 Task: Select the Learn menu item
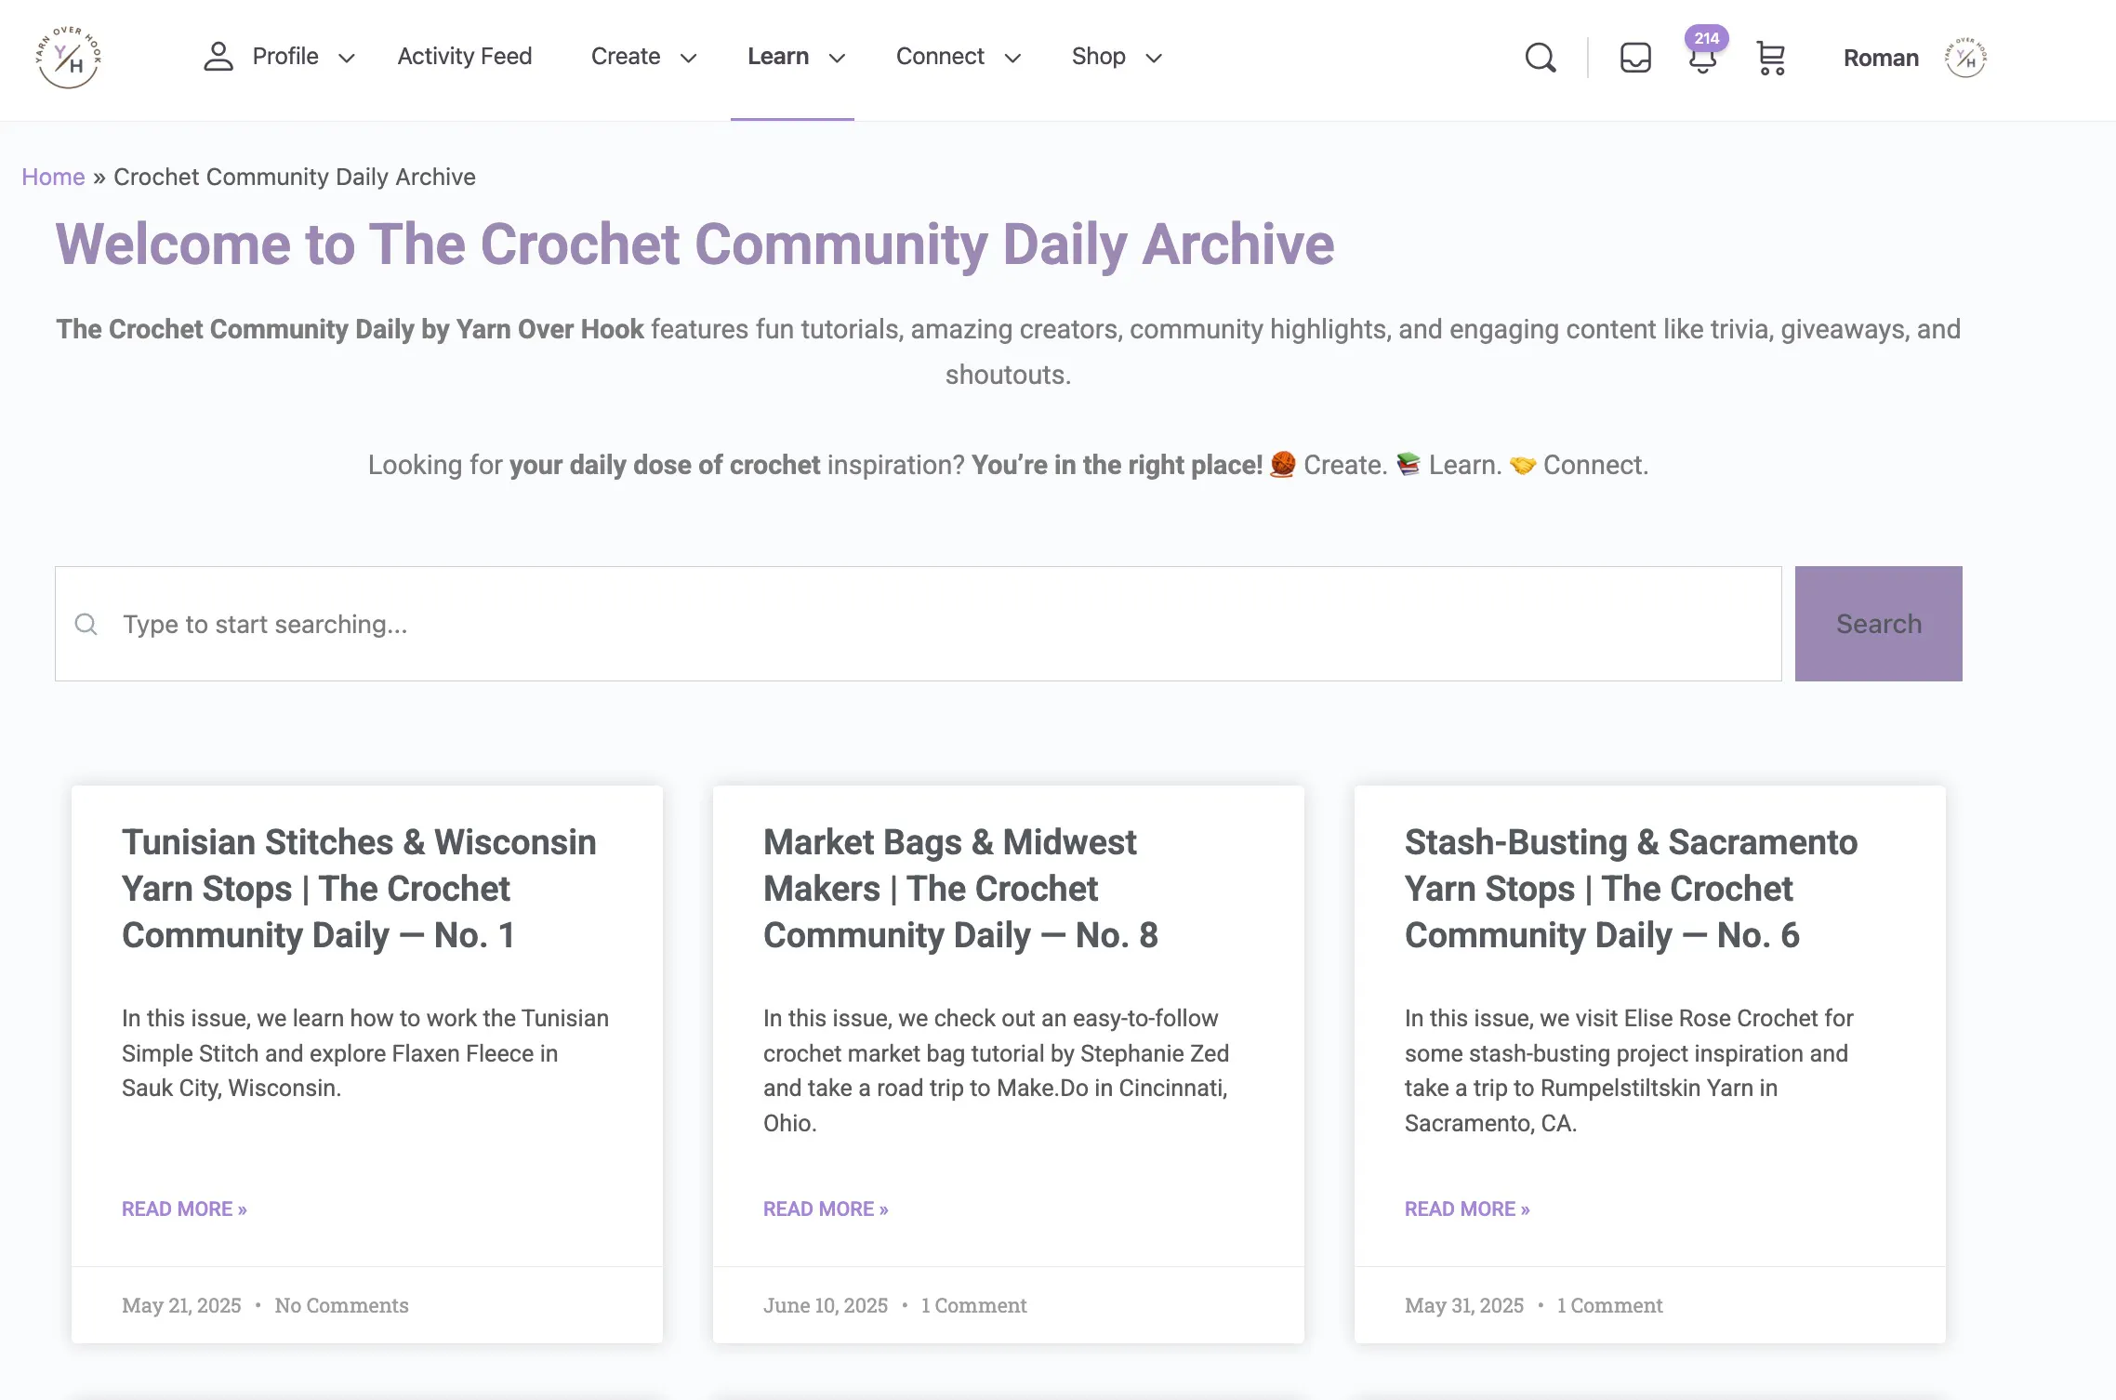click(x=778, y=57)
